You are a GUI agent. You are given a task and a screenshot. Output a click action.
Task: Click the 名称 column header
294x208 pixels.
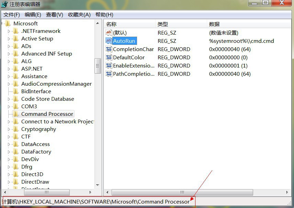[x=111, y=24]
